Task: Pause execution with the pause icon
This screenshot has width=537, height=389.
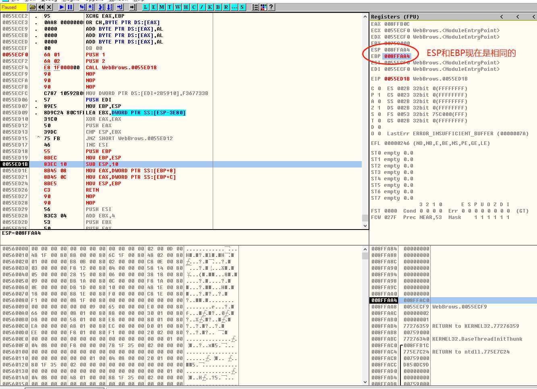Action: pos(70,7)
